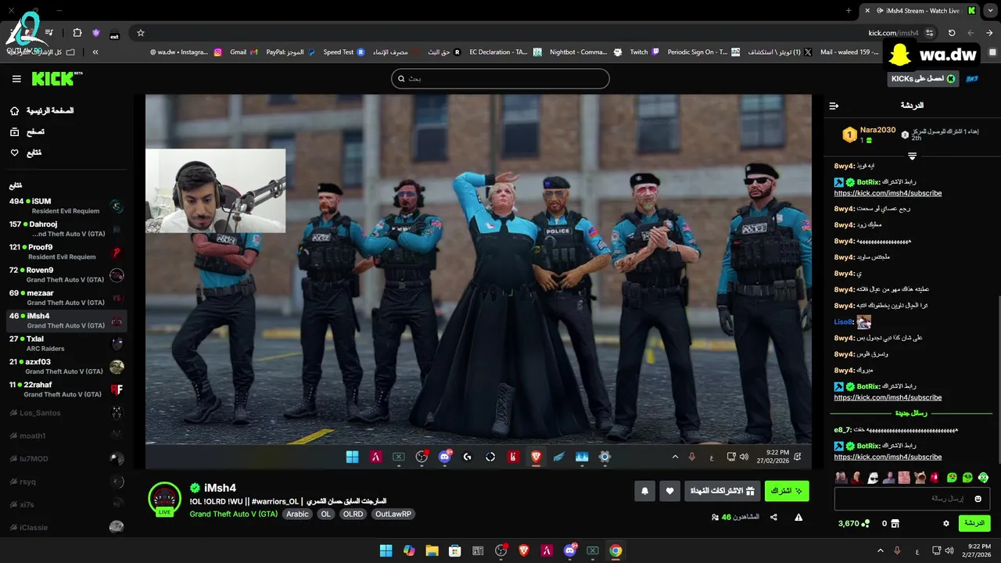Screen dimensions: 1001x563
Task: Open 22rahaf channel in sidebar
Action: pyautogui.click(x=66, y=389)
